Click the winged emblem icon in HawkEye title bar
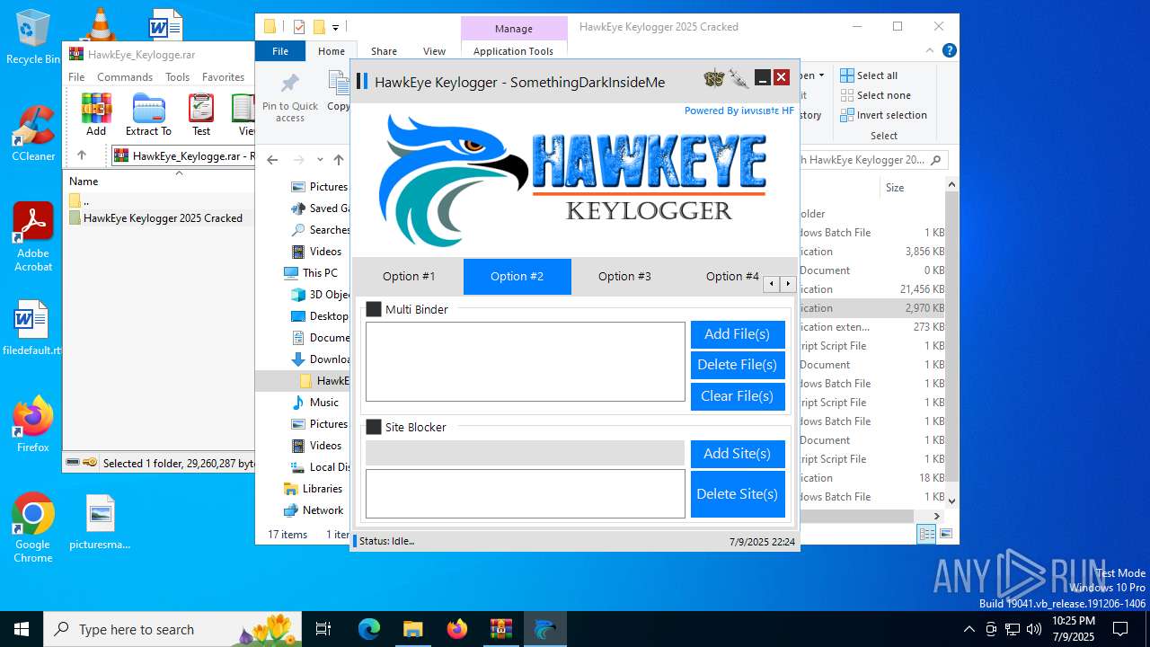Viewport: 1150px width, 647px height. click(714, 78)
